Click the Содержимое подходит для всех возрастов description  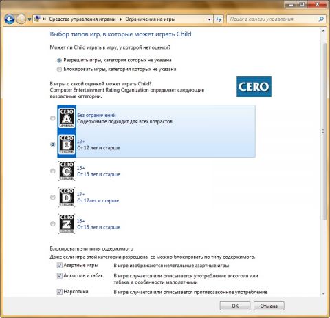(x=124, y=121)
